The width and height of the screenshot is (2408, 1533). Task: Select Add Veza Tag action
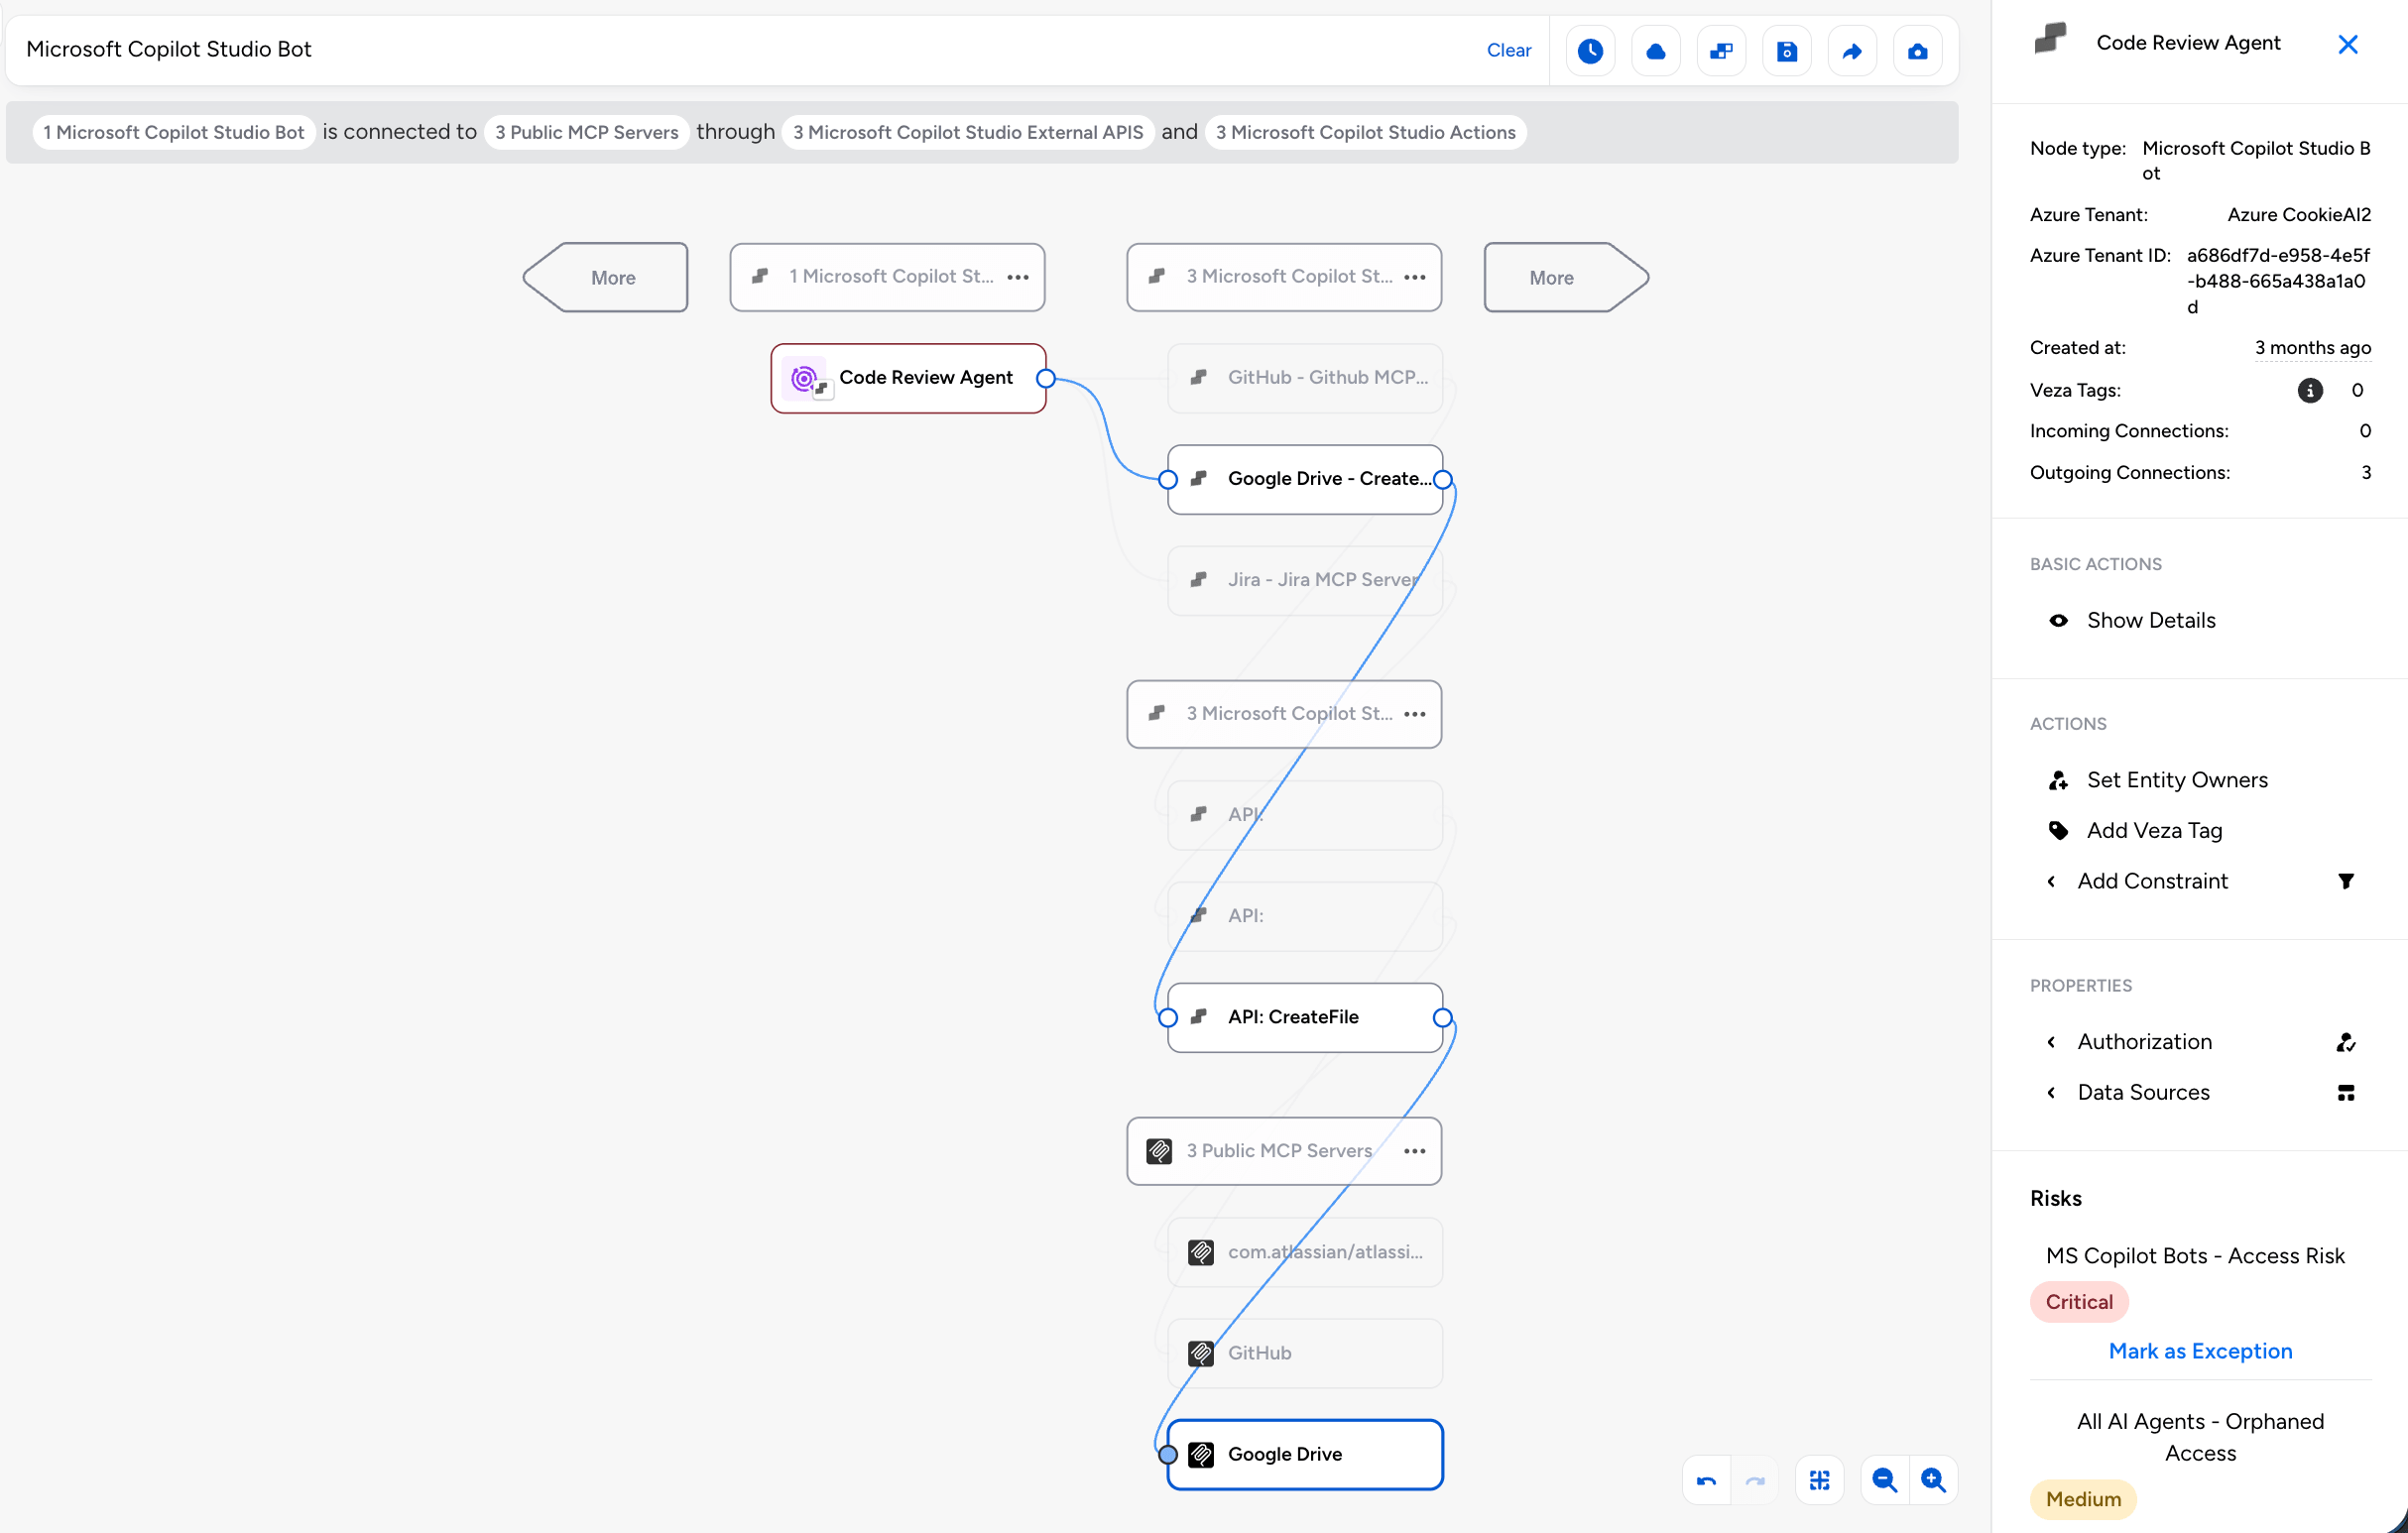2154,830
